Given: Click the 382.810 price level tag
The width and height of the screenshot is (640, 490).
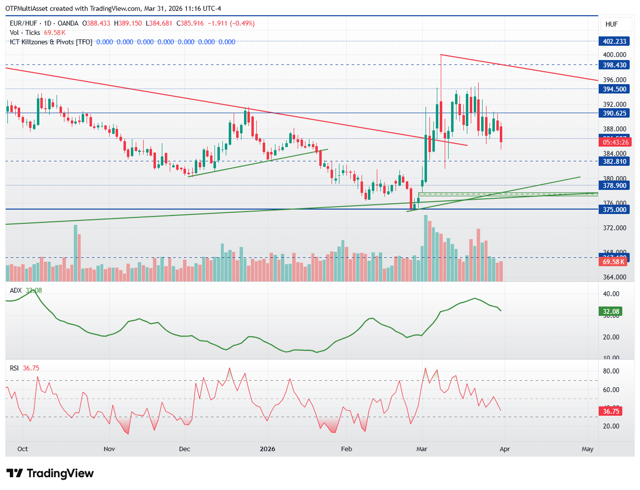Looking at the screenshot, I should click(x=614, y=161).
